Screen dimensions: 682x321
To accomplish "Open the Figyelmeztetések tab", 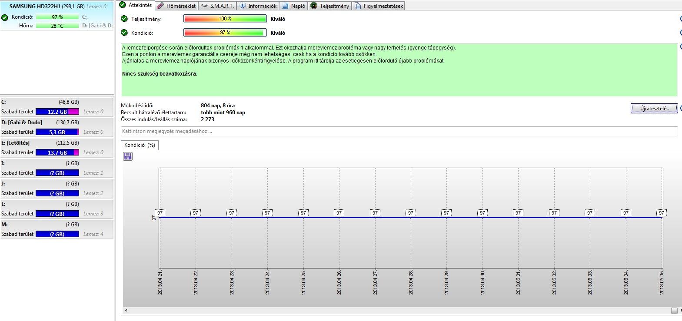I will point(379,6).
